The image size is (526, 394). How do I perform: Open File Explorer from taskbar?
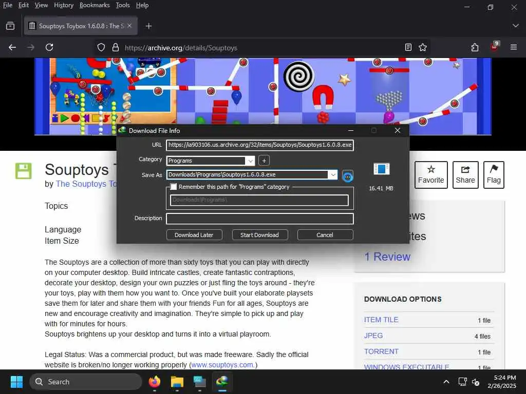(x=177, y=382)
